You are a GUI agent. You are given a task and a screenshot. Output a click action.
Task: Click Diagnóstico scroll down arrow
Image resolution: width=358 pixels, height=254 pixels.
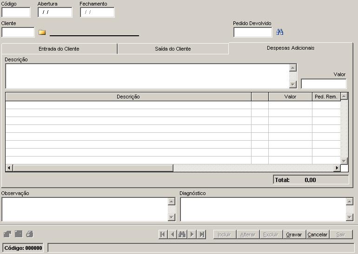[350, 217]
